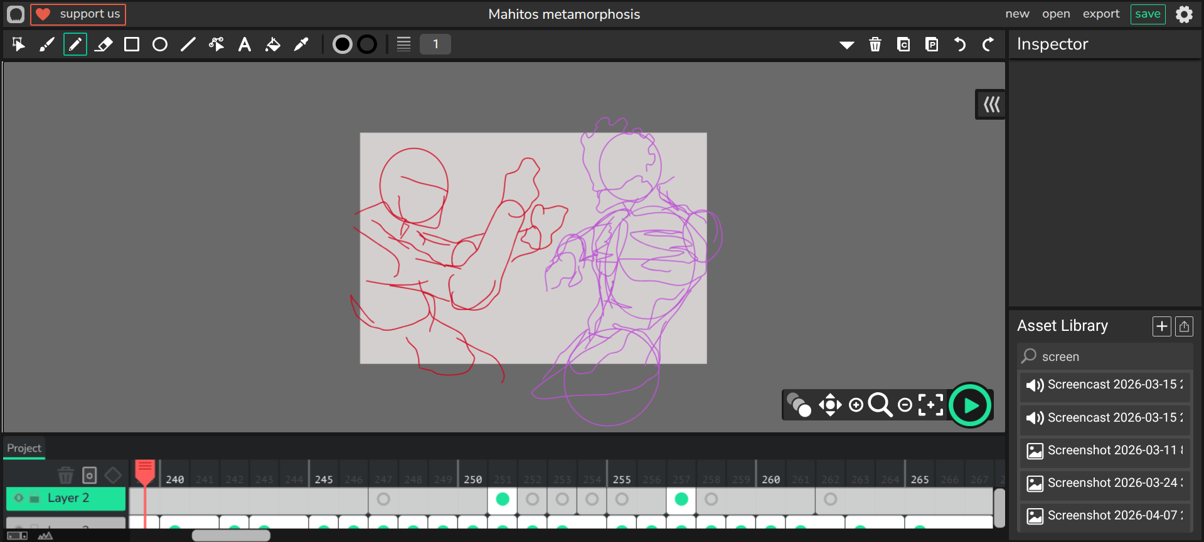
Task: Select the Eyedropper tool
Action: coord(301,44)
